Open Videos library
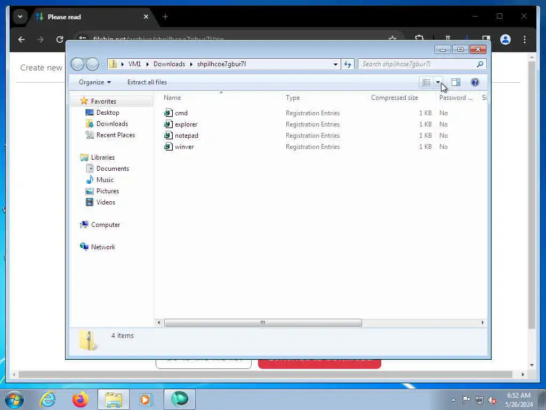The height and width of the screenshot is (410, 546). coord(106,202)
